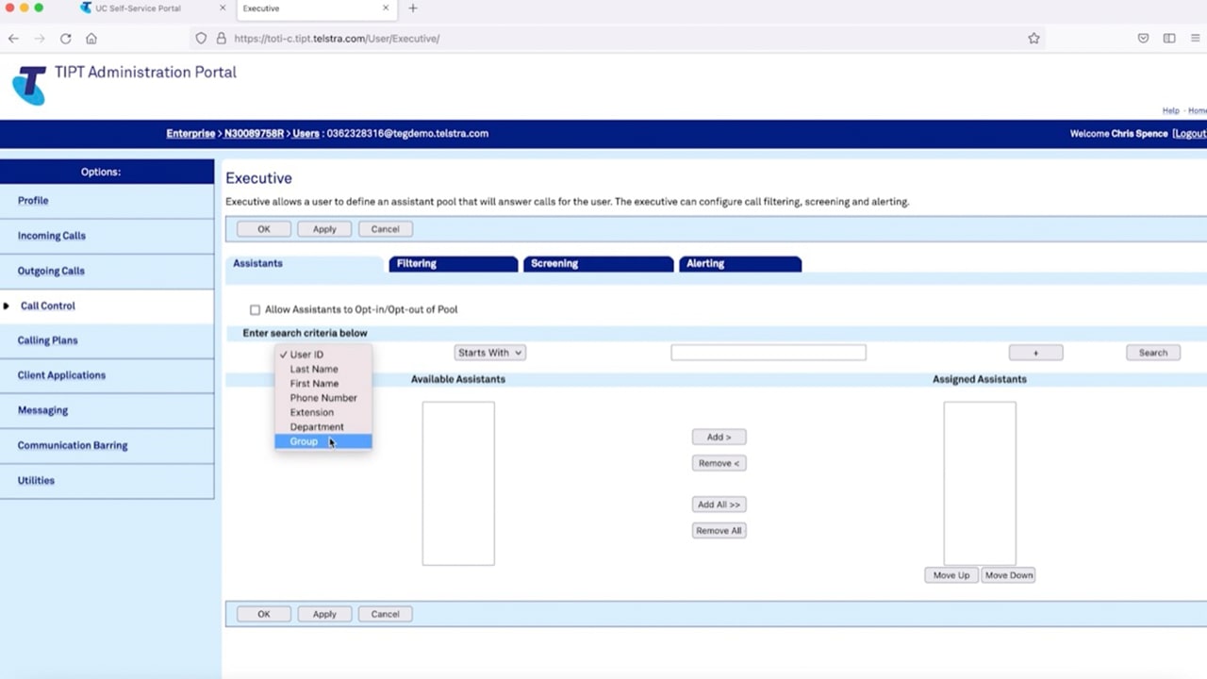The image size is (1207, 679).
Task: Select Group from the criteria dropdown list
Action: (x=304, y=441)
